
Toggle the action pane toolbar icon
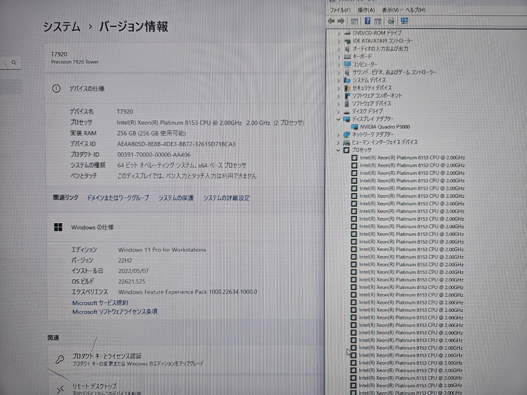(x=378, y=21)
